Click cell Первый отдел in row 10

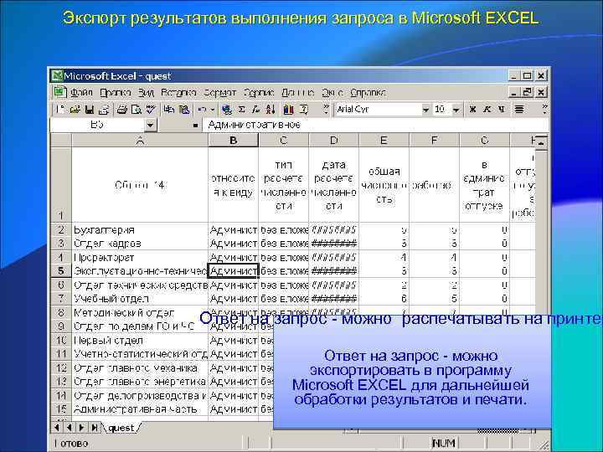pyautogui.click(x=140, y=340)
